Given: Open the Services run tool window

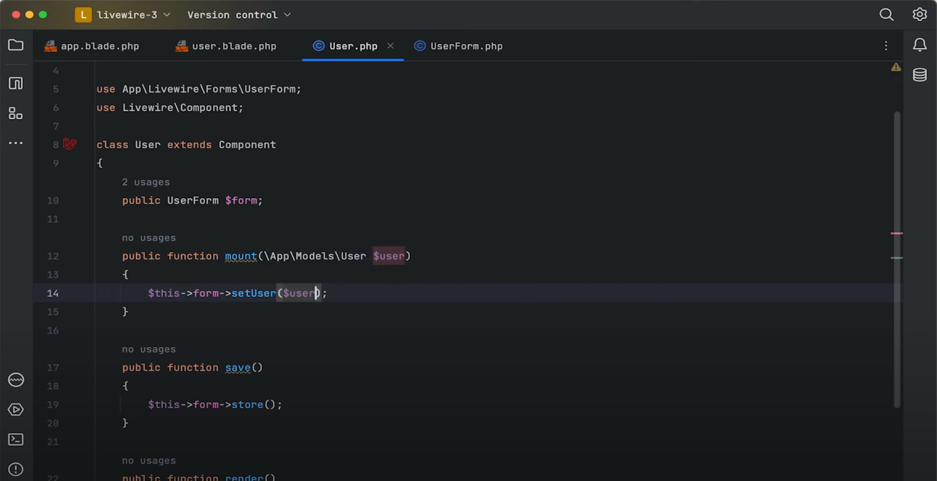Looking at the screenshot, I should [16, 410].
